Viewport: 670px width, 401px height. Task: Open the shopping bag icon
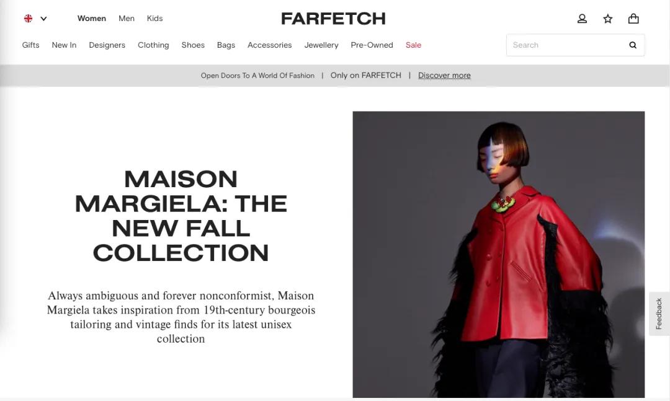click(x=633, y=19)
